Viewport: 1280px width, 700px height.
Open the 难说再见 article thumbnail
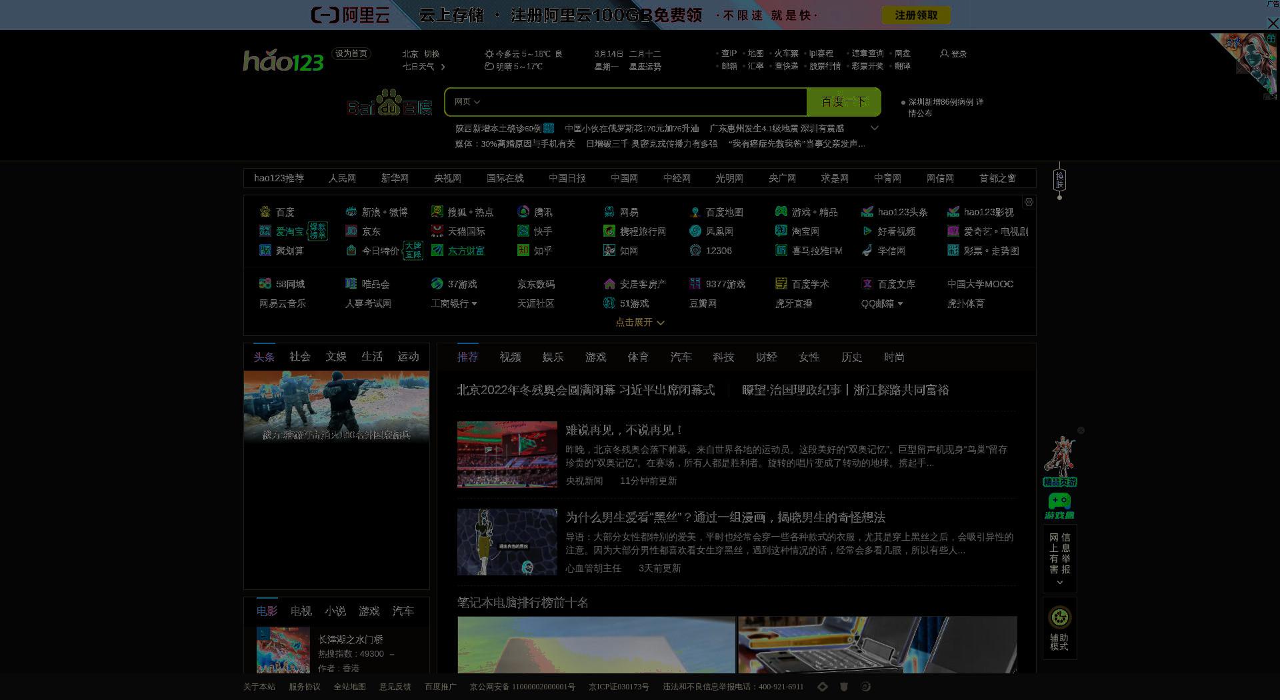tap(507, 455)
